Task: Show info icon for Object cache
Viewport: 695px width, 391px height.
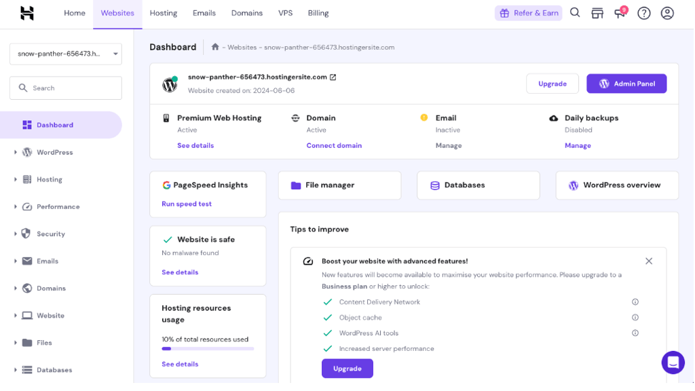Action: 635,318
